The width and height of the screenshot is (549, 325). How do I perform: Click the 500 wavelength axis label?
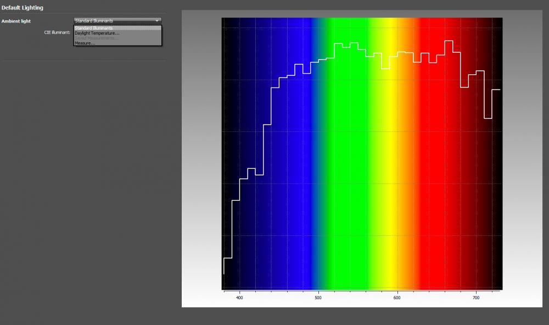point(318,298)
